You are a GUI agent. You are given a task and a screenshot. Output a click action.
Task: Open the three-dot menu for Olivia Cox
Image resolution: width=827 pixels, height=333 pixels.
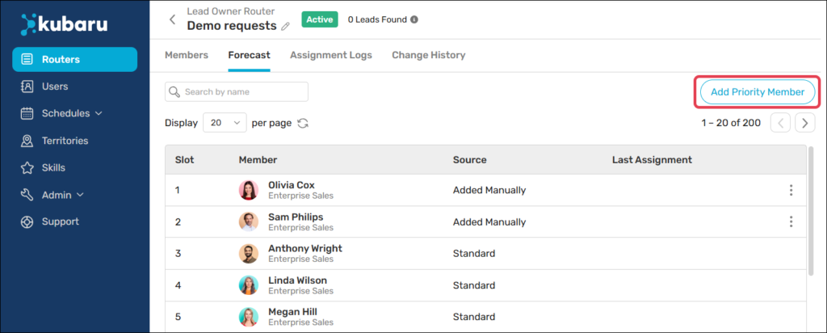pos(791,191)
